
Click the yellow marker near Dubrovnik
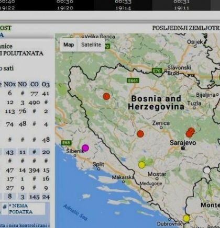point(186,219)
